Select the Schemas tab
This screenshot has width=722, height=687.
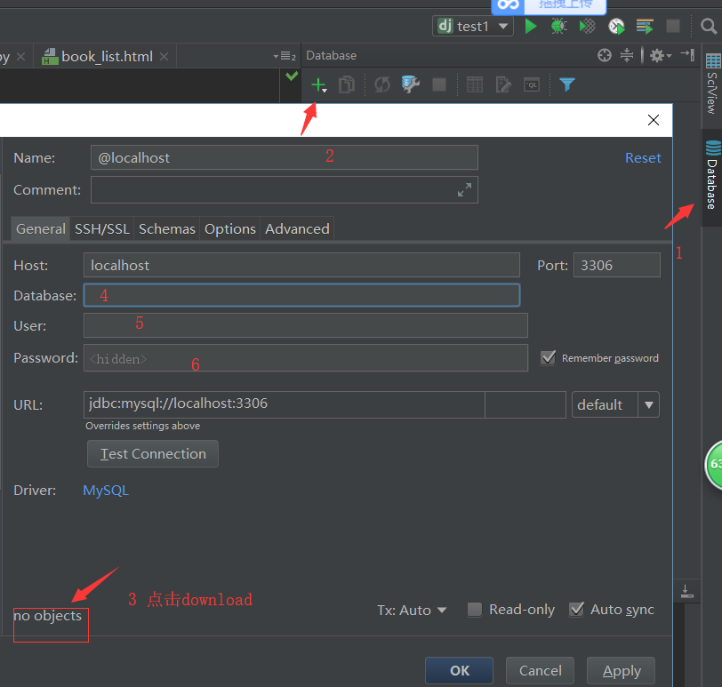[166, 228]
